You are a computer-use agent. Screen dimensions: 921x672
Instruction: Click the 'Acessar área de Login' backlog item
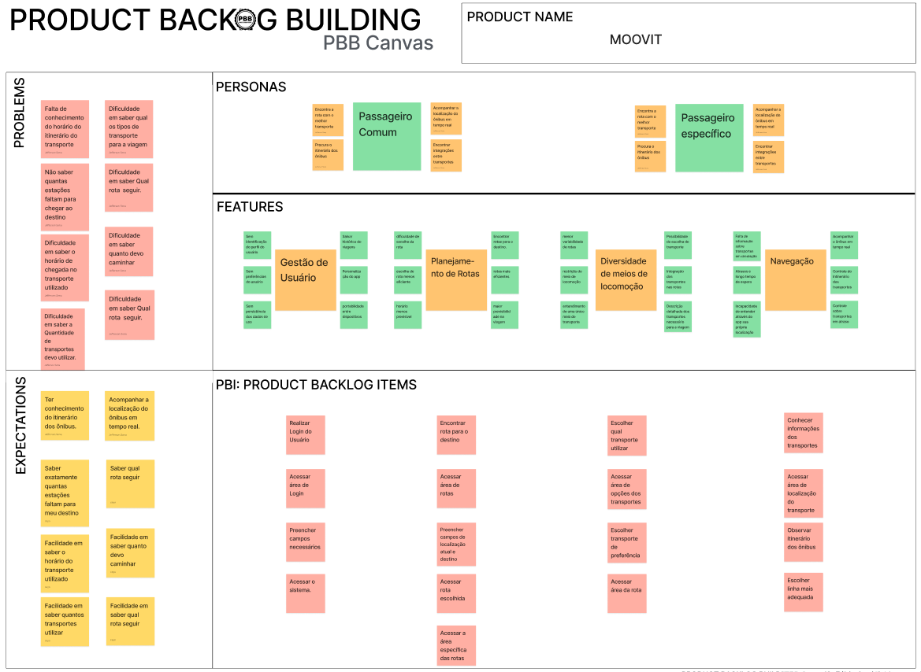click(x=306, y=489)
